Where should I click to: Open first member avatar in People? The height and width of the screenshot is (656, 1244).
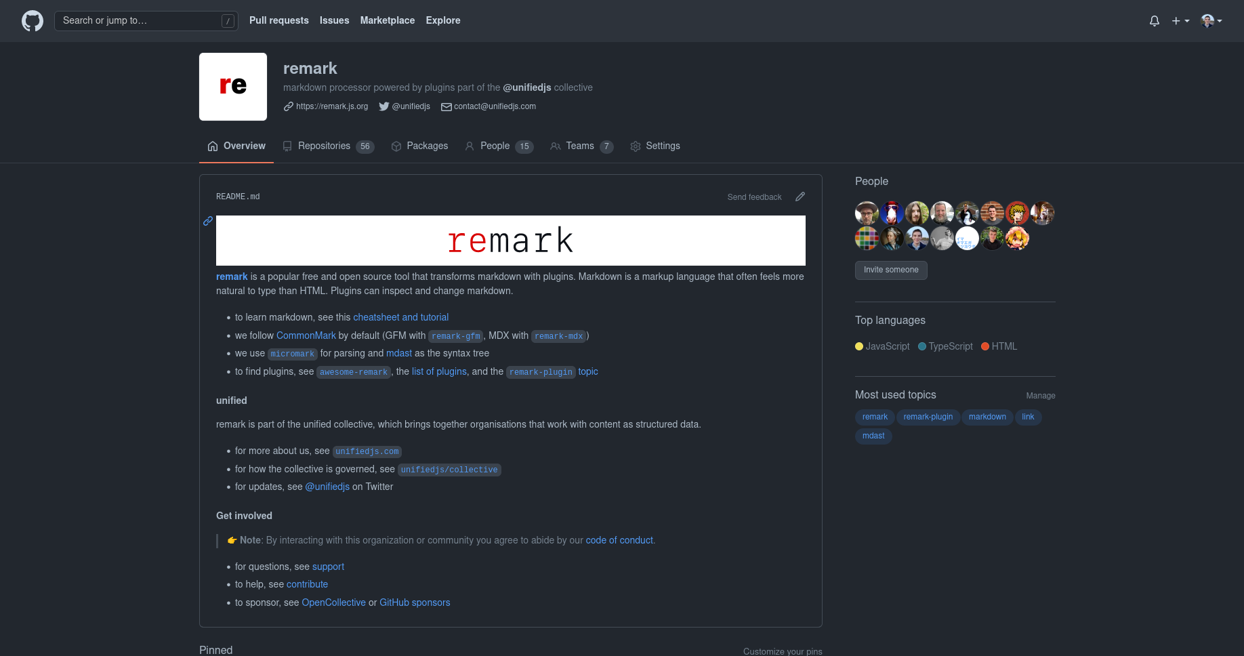867,213
